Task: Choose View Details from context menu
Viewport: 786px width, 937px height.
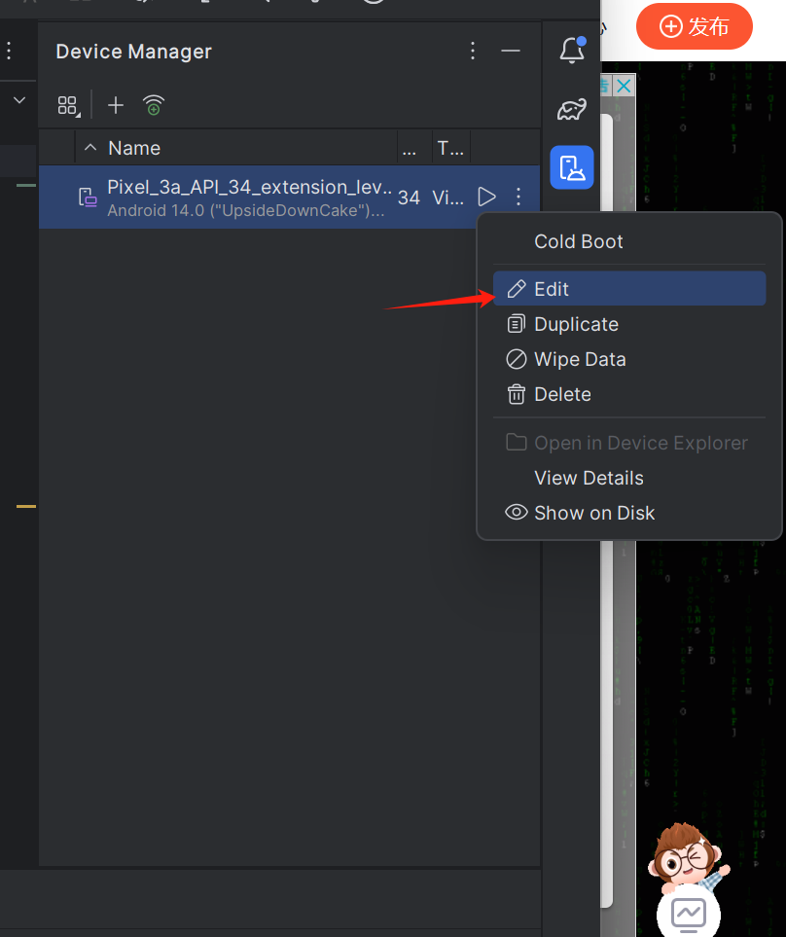Action: pos(629,478)
